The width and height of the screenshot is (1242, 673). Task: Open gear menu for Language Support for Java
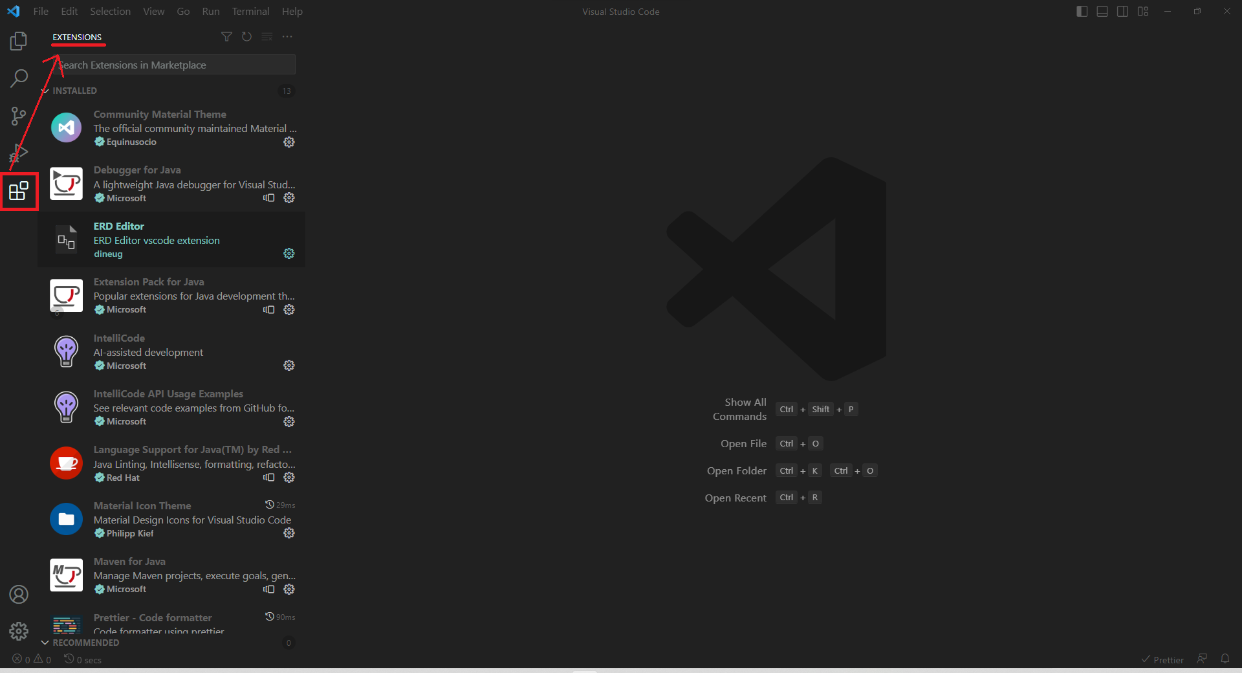pyautogui.click(x=289, y=478)
